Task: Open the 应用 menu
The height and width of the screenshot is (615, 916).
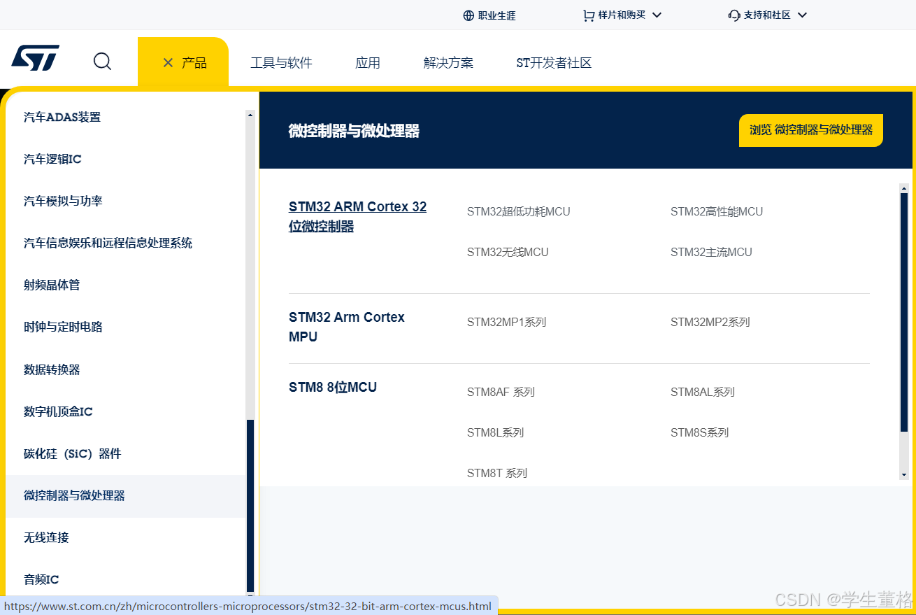Action: (368, 63)
